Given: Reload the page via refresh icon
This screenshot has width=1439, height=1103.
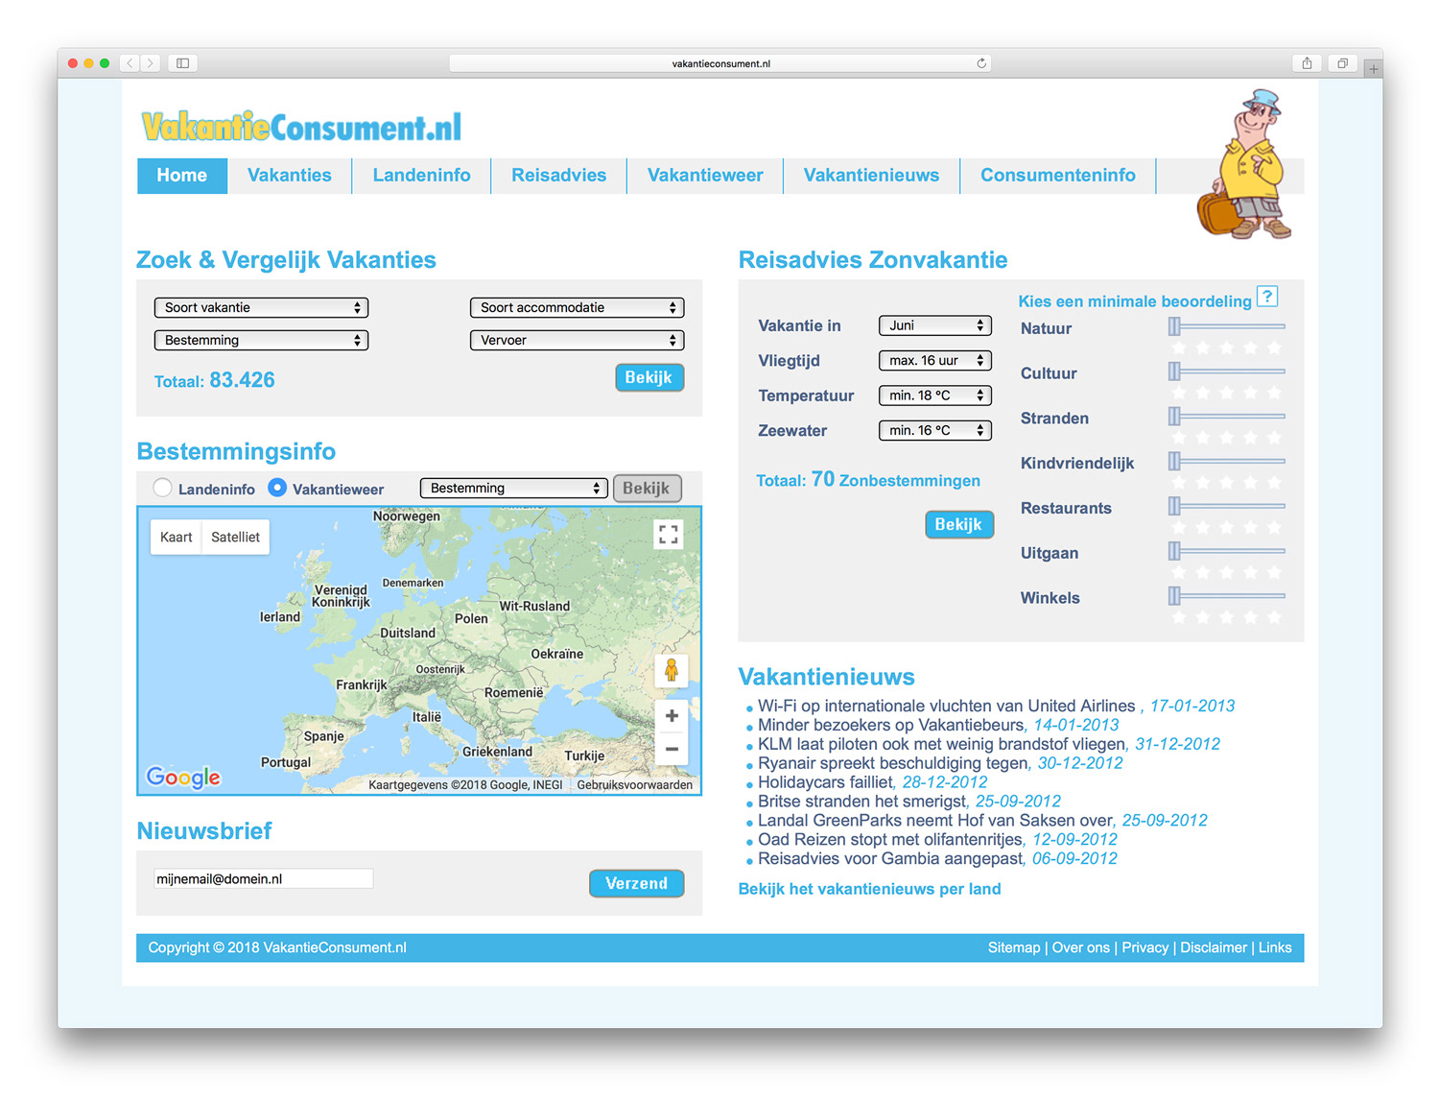Looking at the screenshot, I should (x=981, y=63).
